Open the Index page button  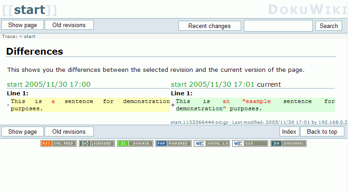pos(289,132)
